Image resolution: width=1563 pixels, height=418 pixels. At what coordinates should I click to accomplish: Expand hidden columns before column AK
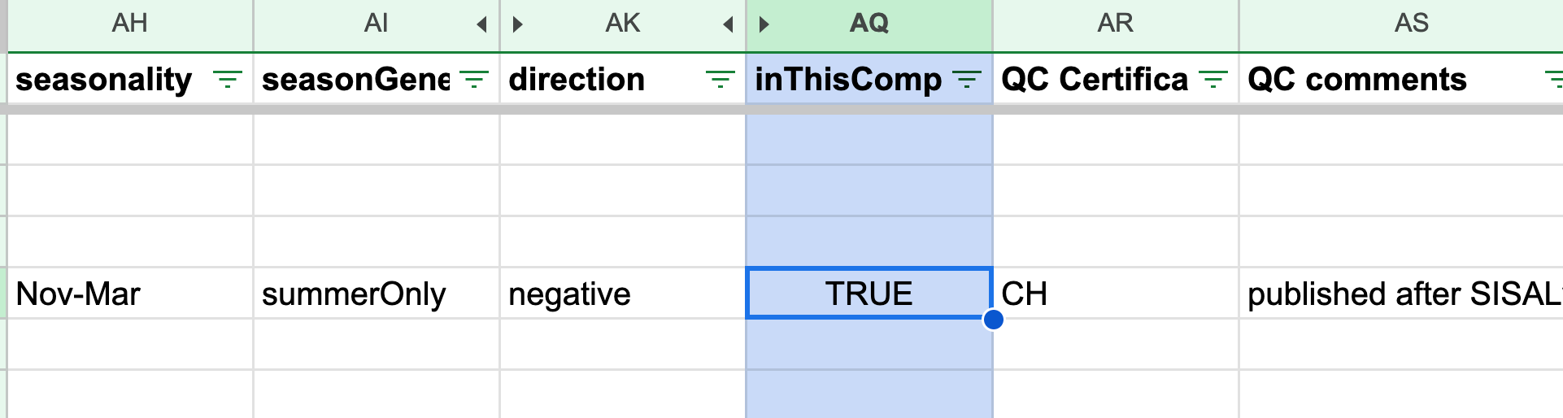tap(517, 24)
